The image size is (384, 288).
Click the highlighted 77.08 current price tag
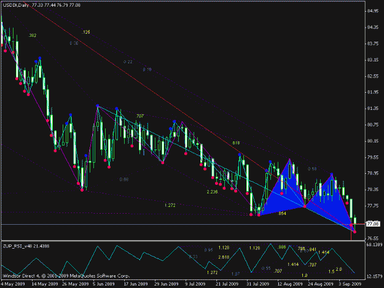(373, 224)
